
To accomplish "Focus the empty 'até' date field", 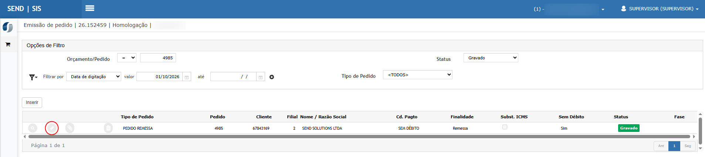I will pyautogui.click(x=234, y=77).
